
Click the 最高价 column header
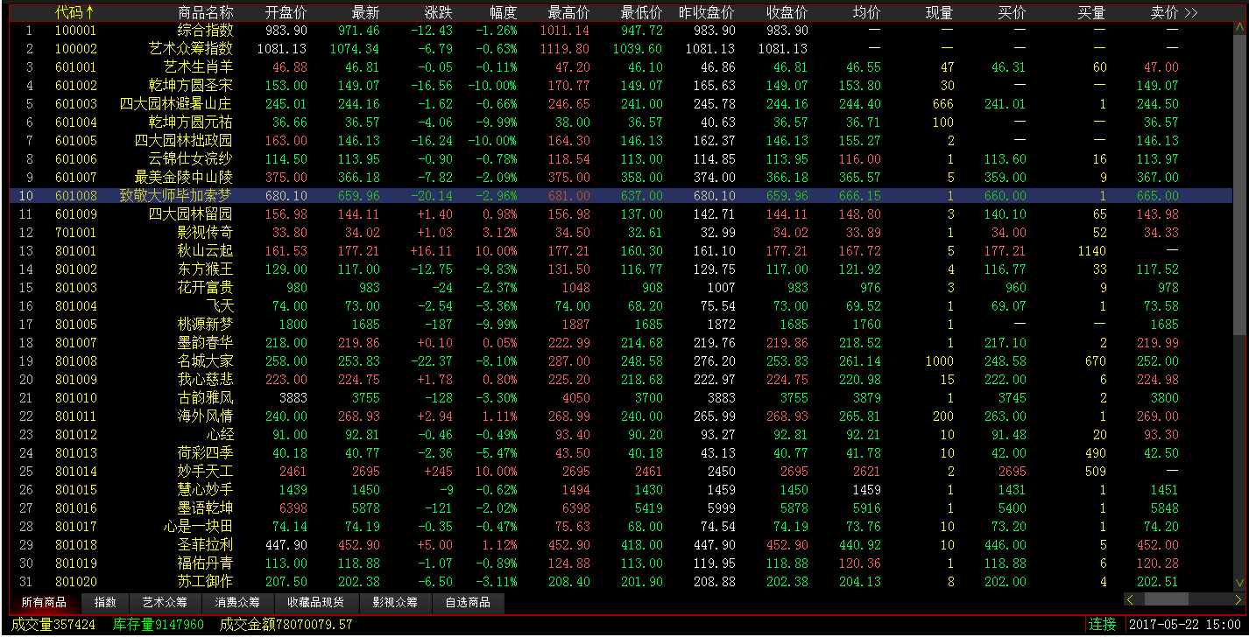(x=568, y=13)
